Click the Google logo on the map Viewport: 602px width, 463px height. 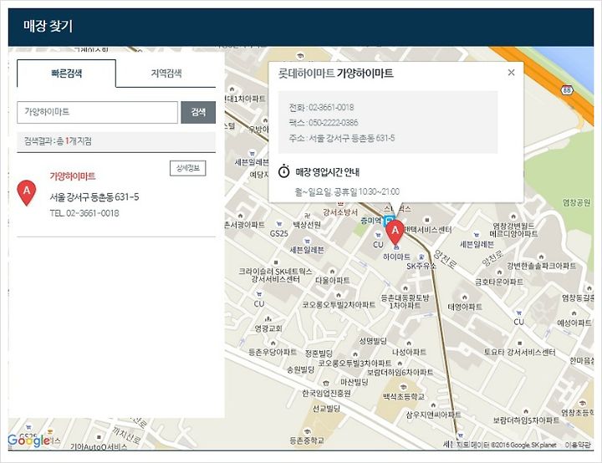pos(28,440)
